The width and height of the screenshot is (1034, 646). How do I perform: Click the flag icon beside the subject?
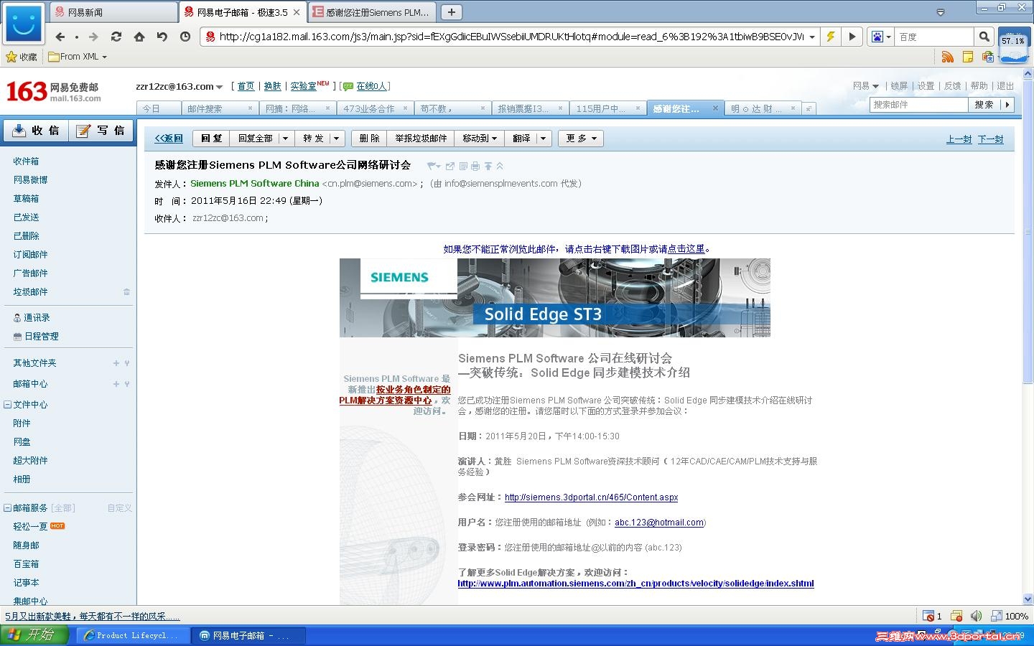coord(433,166)
